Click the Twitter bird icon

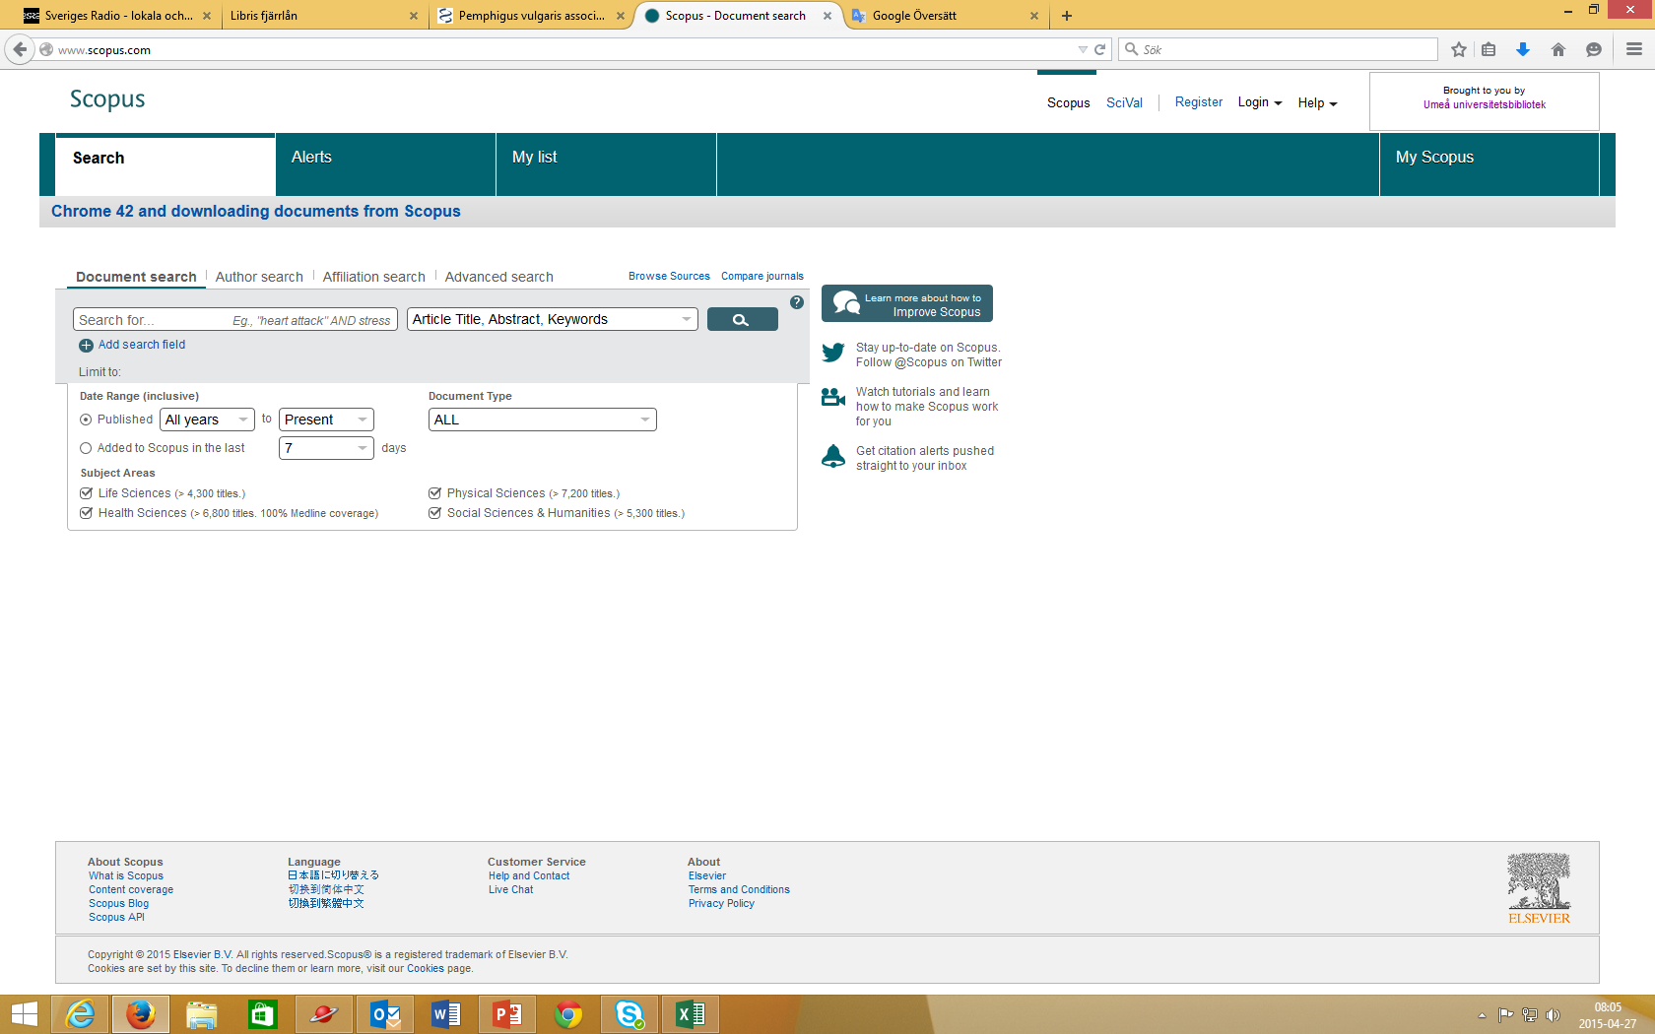[x=833, y=353]
